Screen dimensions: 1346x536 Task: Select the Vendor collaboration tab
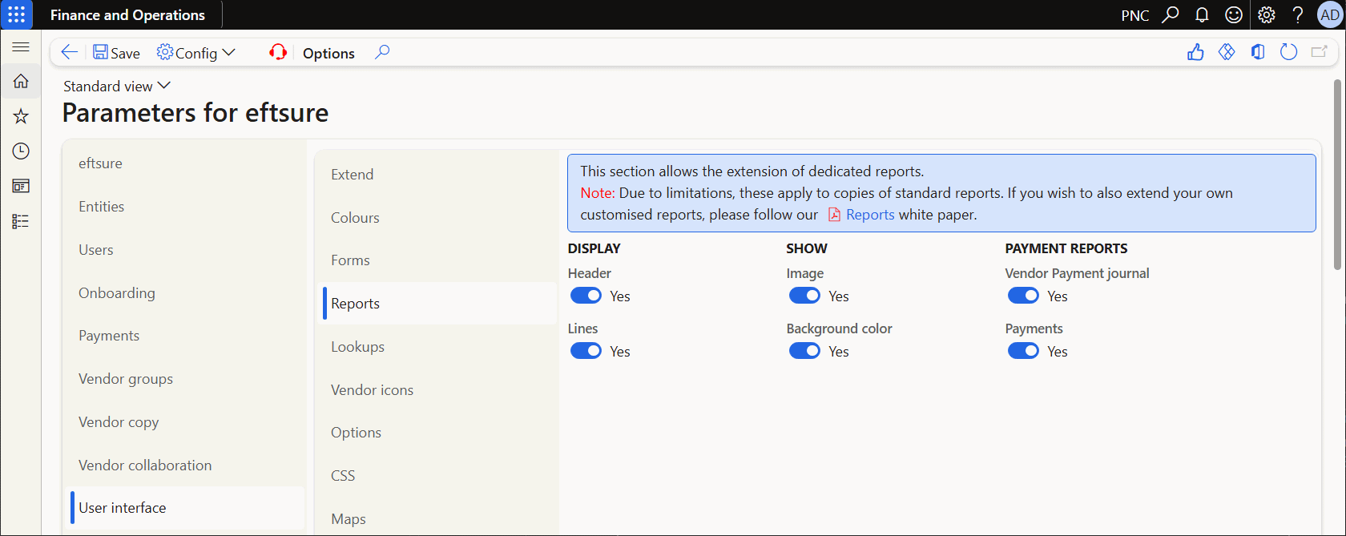click(184, 465)
